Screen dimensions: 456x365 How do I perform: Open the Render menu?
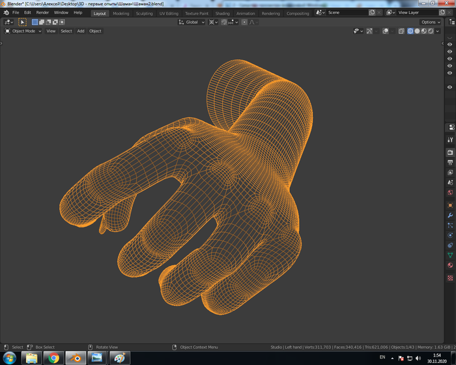[x=42, y=12]
